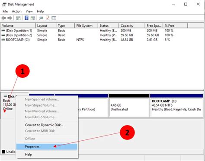Sort by the Capacity column header
205x161 pixels.
132,25
